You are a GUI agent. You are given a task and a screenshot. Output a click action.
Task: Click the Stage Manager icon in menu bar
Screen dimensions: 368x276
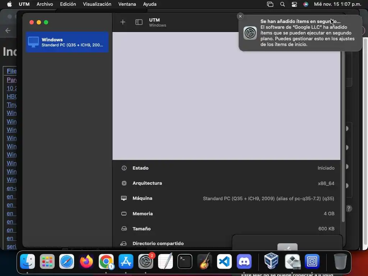pyautogui.click(x=270, y=4)
